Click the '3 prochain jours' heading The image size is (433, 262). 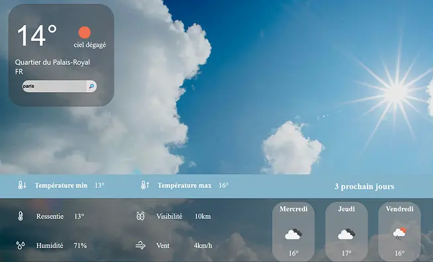click(364, 187)
